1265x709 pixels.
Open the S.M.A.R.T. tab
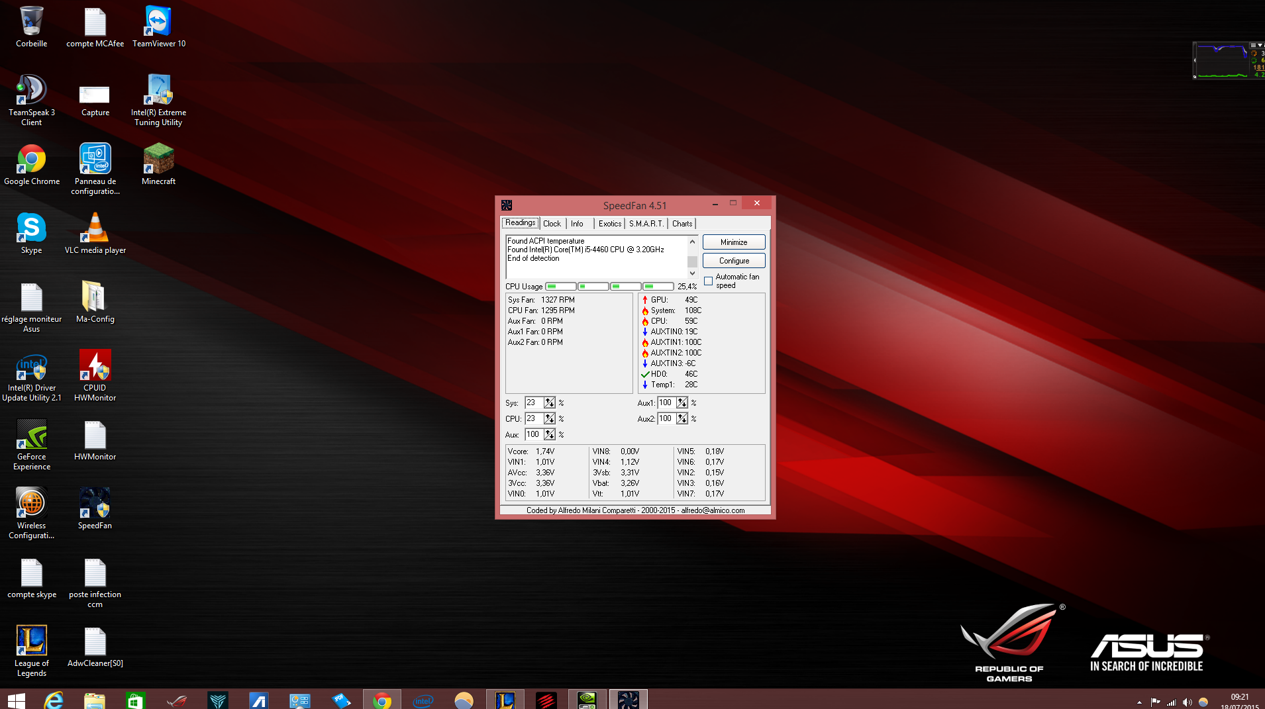click(646, 224)
